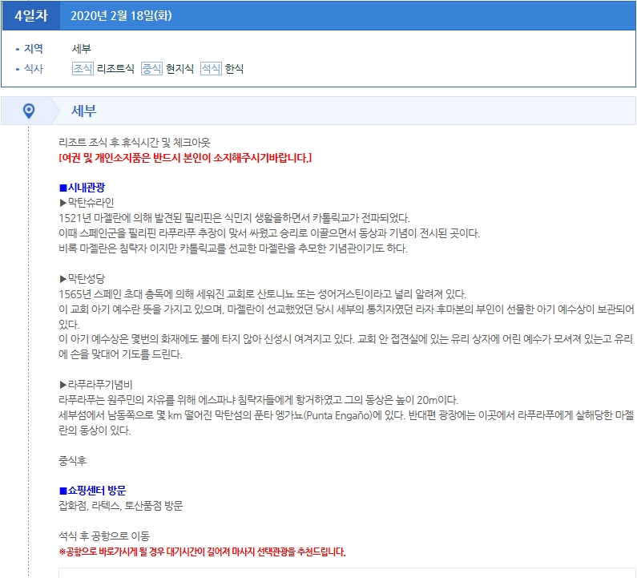The width and height of the screenshot is (637, 578).
Task: Click the ▶막탄슈라인 item heading
Action: click(87, 202)
